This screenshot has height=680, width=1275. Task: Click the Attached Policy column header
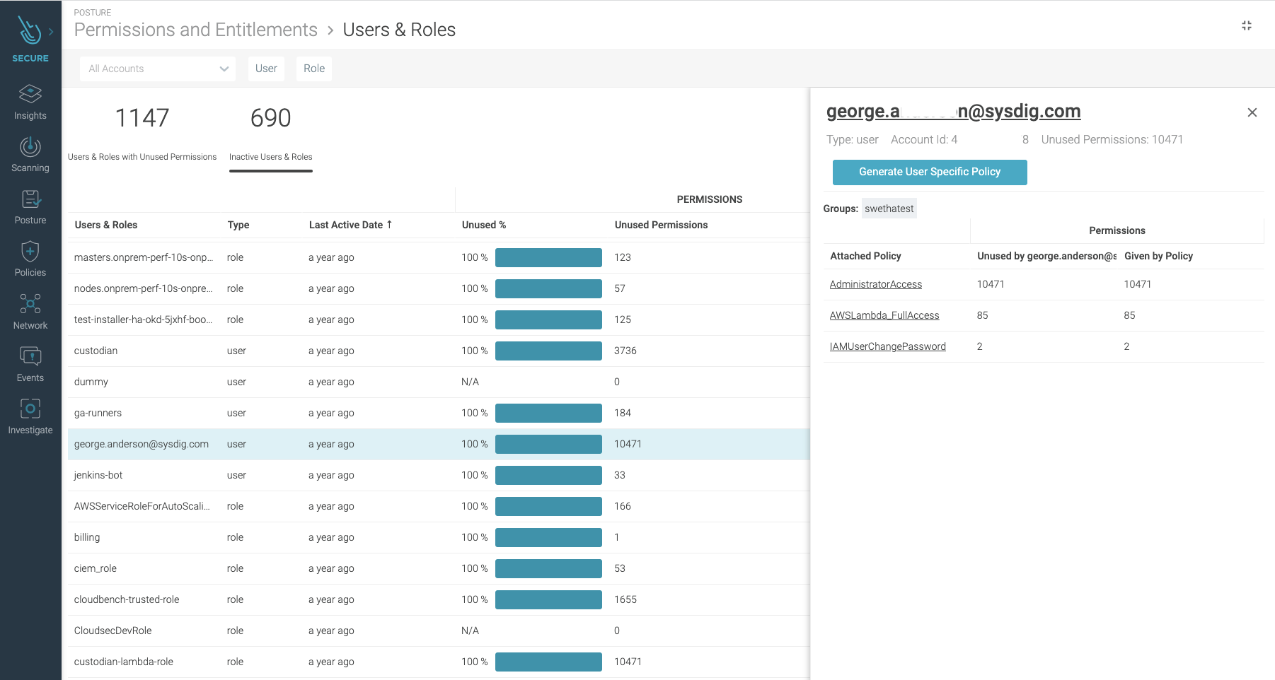point(865,256)
